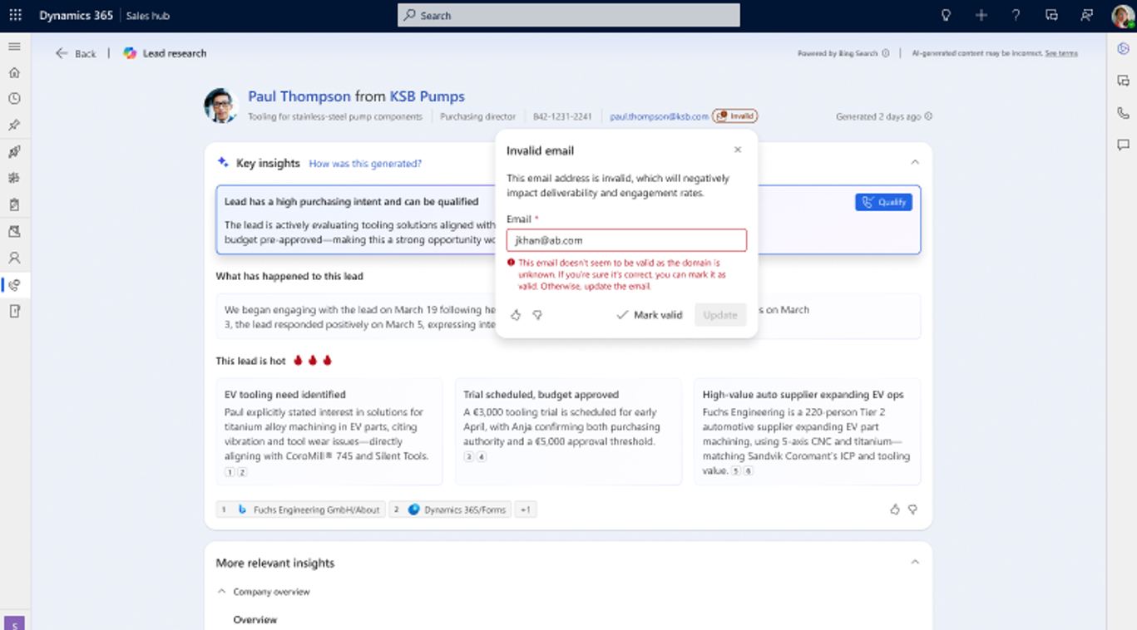Click the disabled Update button

tap(720, 315)
